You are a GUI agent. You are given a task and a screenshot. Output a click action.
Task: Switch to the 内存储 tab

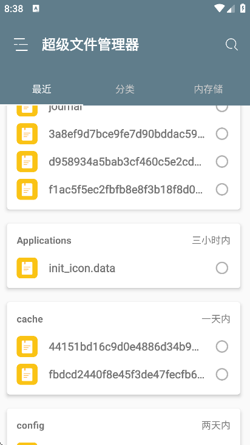209,89
